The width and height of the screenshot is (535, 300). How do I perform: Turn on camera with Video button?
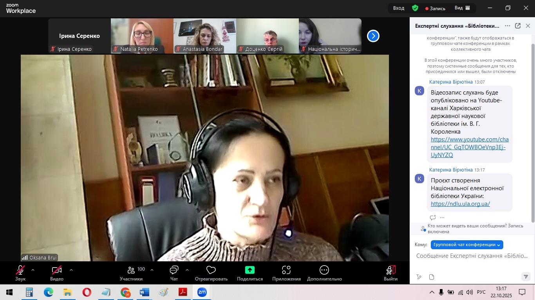click(x=57, y=270)
